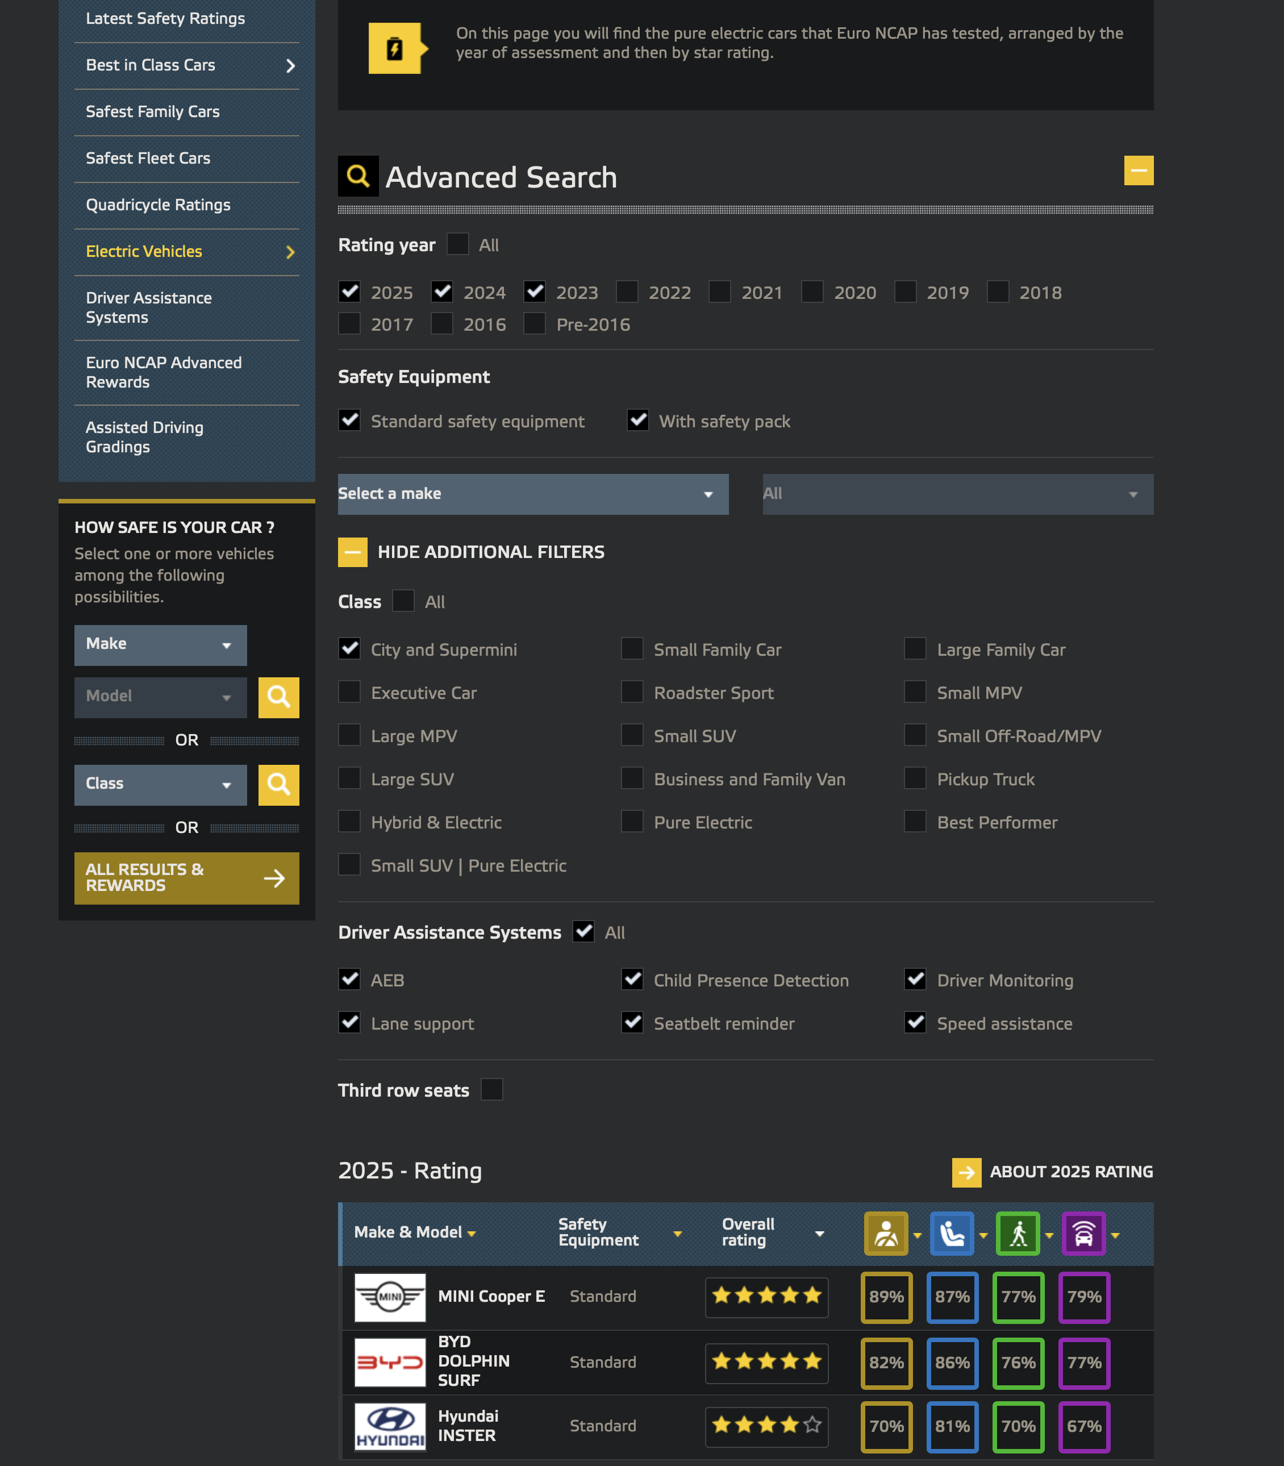Click the search icon next to the sidebar Class dropdown
Image resolution: width=1284 pixels, height=1466 pixels.
point(279,785)
